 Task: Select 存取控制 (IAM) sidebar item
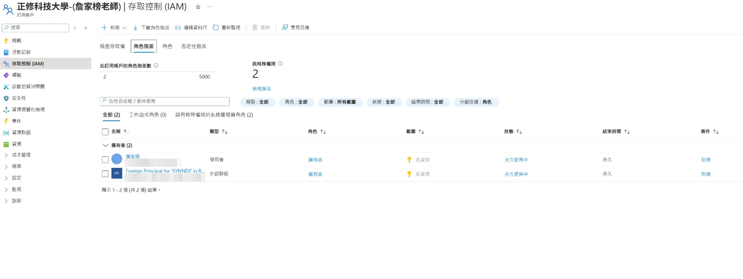(x=46, y=63)
